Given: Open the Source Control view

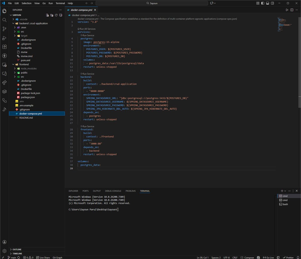Looking at the screenshot, I should point(4,29).
